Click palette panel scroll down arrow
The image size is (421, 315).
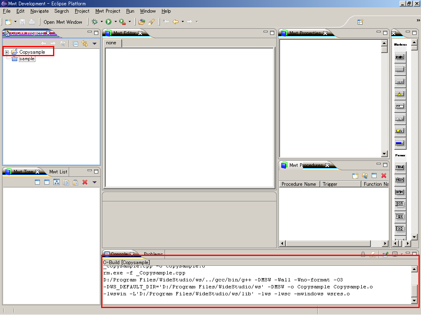click(414, 237)
